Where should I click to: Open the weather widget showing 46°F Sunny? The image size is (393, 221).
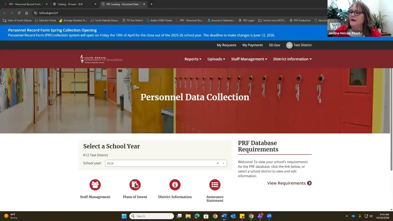(x=10, y=216)
